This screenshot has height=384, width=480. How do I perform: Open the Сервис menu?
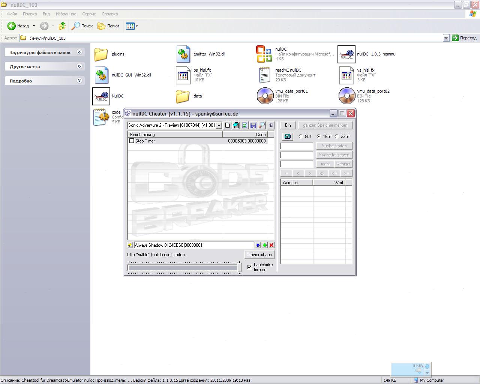(89, 14)
